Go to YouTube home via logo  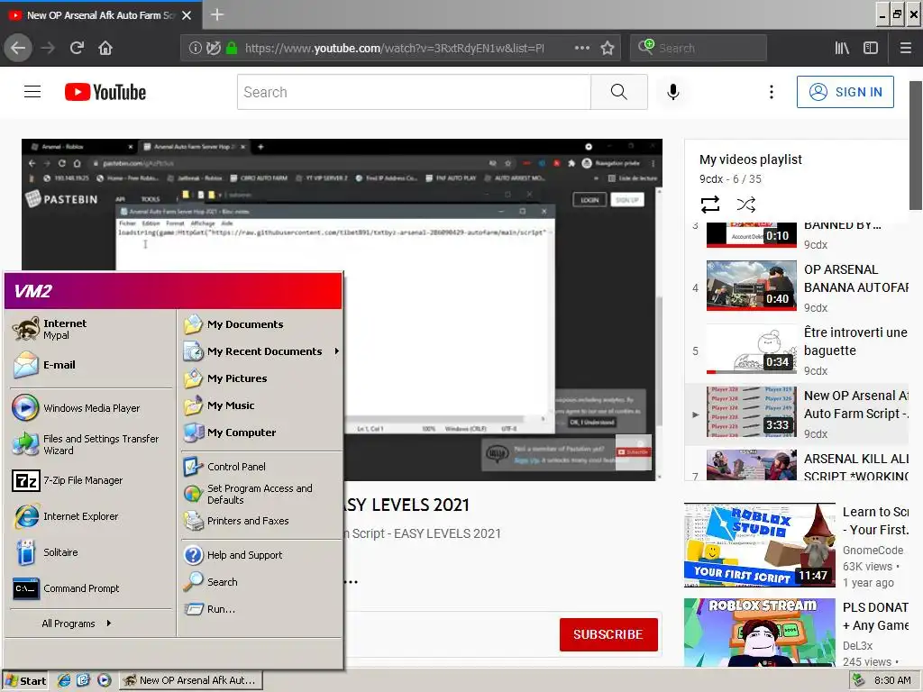pyautogui.click(x=105, y=92)
